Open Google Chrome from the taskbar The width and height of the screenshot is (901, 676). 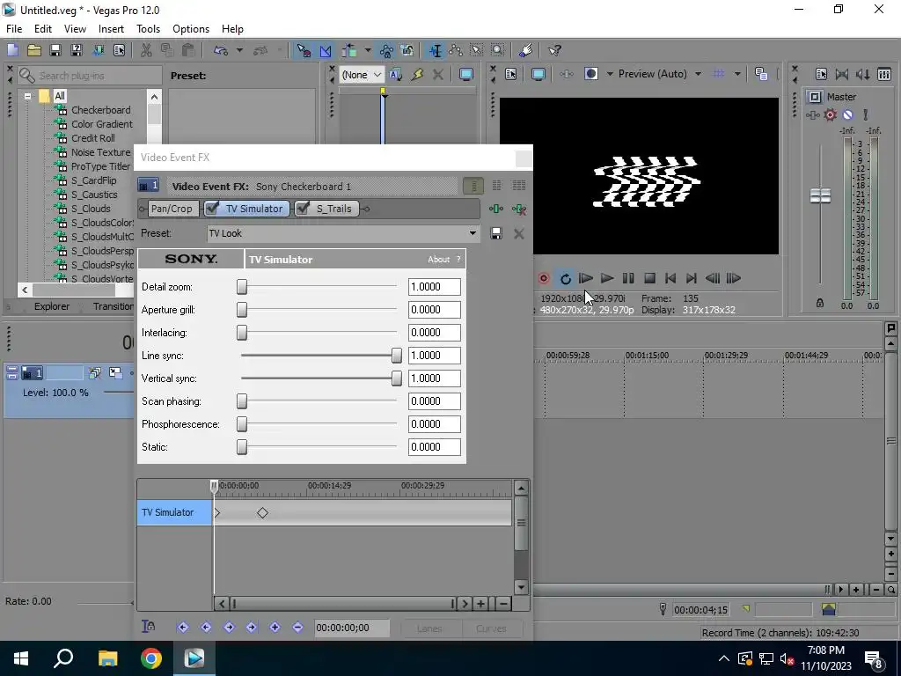(151, 658)
